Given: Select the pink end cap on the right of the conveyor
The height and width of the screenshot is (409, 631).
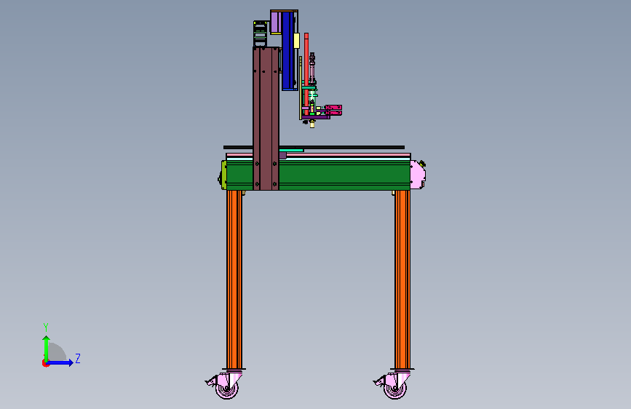Looking at the screenshot, I should (x=418, y=175).
